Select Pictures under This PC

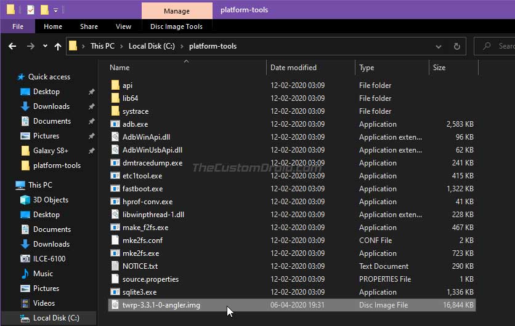pyautogui.click(x=46, y=288)
